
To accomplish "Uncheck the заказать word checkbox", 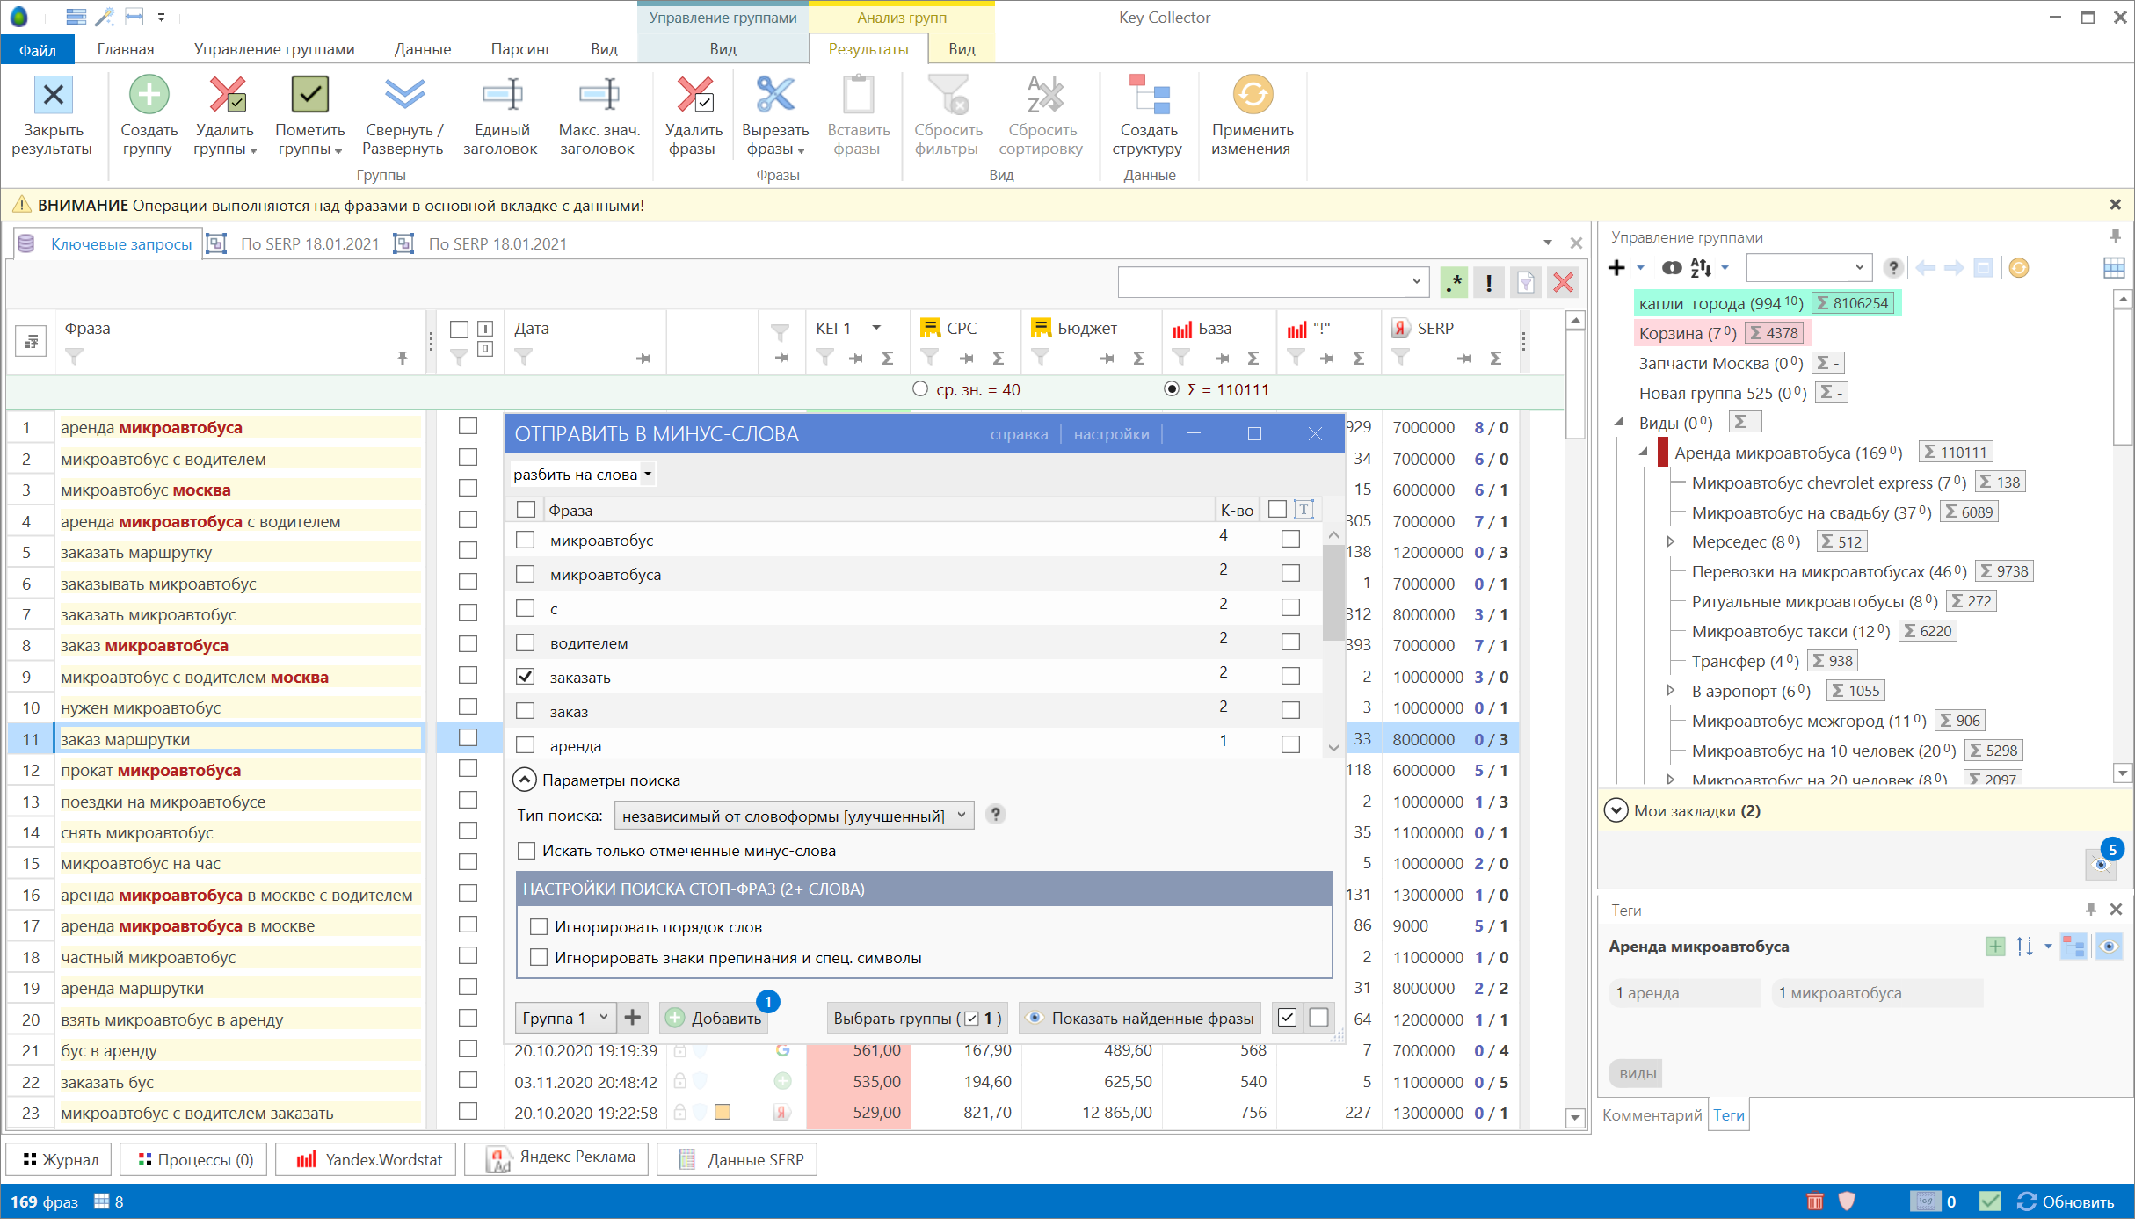I will point(526,677).
